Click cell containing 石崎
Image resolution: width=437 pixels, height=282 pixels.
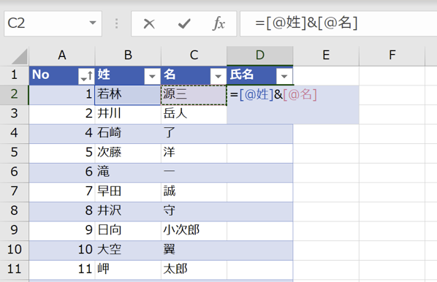[128, 134]
